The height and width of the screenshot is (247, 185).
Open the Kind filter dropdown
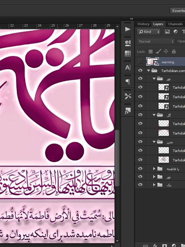(x=149, y=32)
